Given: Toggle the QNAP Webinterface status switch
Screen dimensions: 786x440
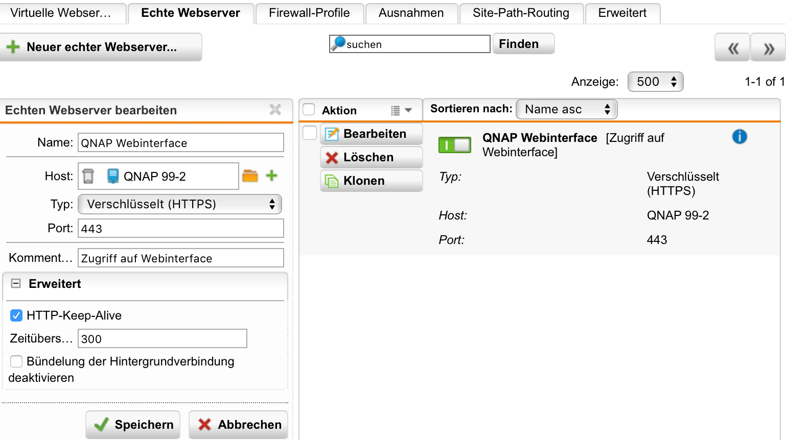Looking at the screenshot, I should click(x=455, y=145).
